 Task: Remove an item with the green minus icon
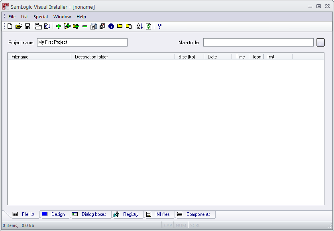coord(85,26)
